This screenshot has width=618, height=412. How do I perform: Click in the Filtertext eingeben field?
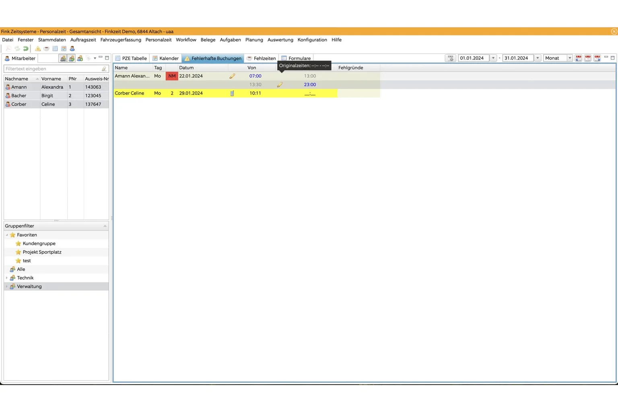[x=52, y=69]
